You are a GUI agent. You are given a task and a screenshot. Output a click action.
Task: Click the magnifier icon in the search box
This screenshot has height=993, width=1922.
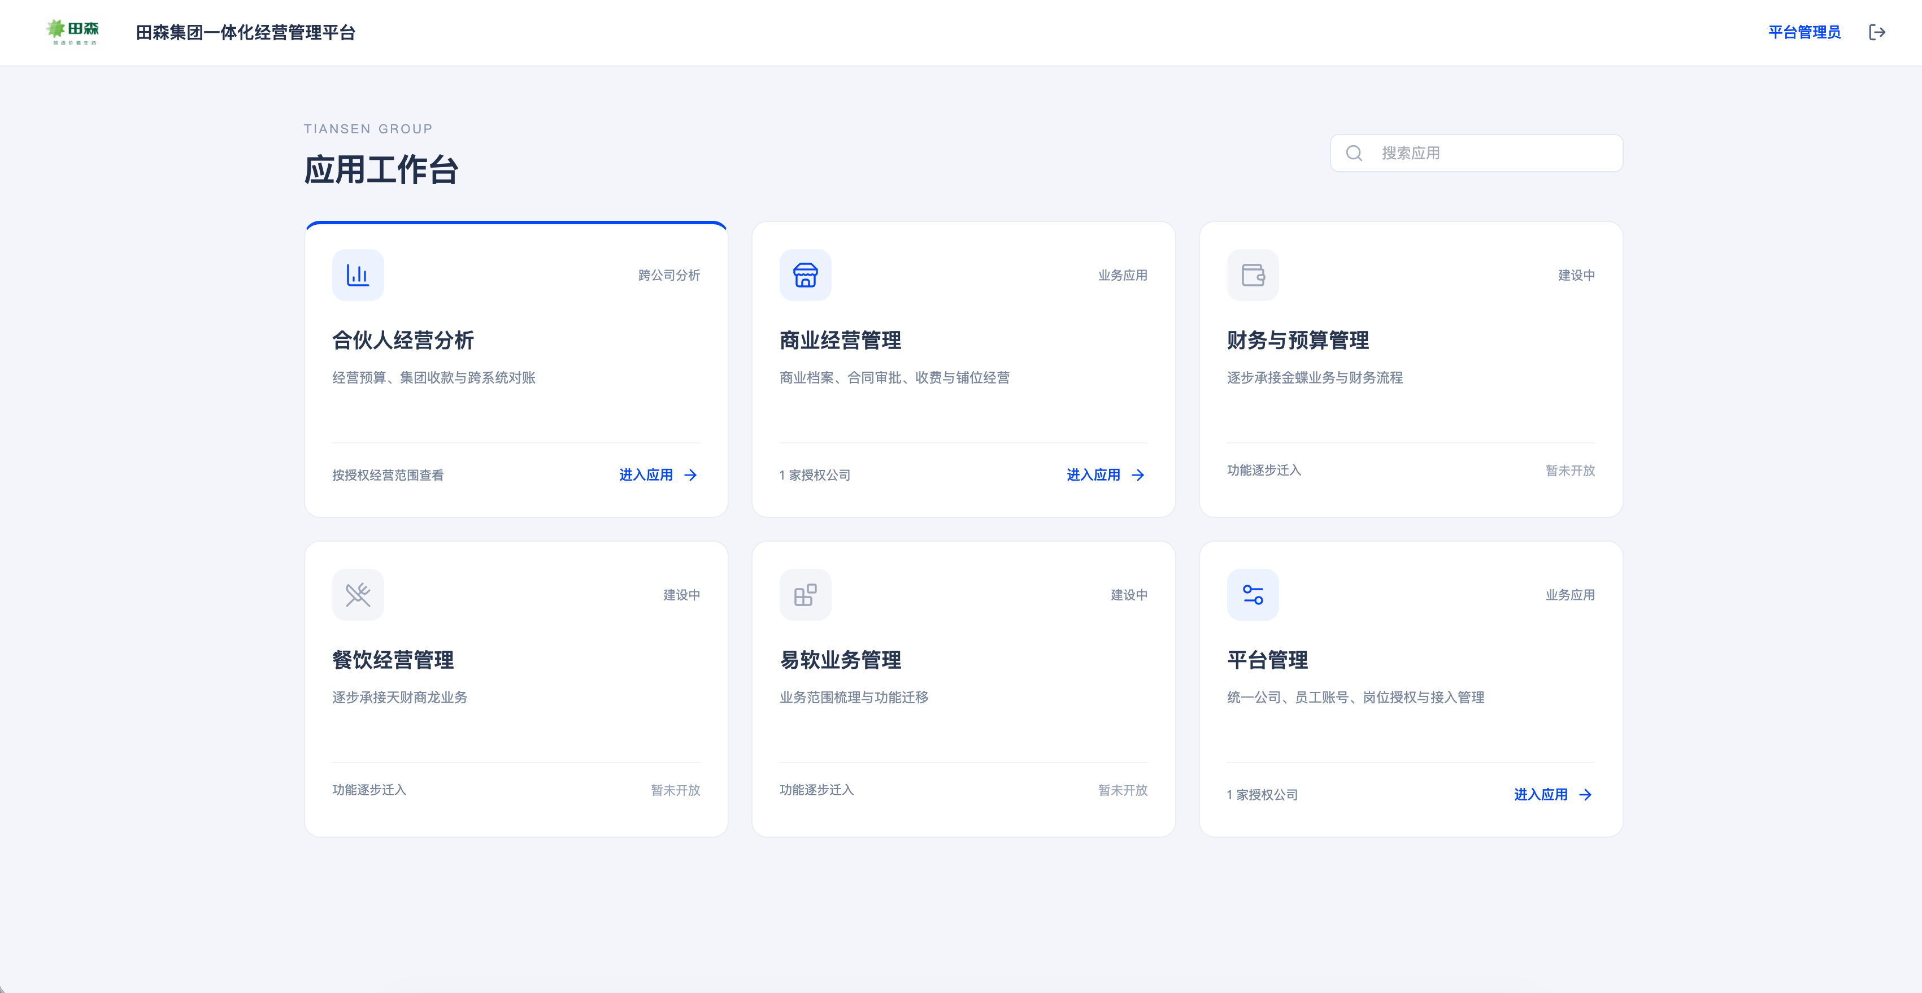pos(1354,153)
